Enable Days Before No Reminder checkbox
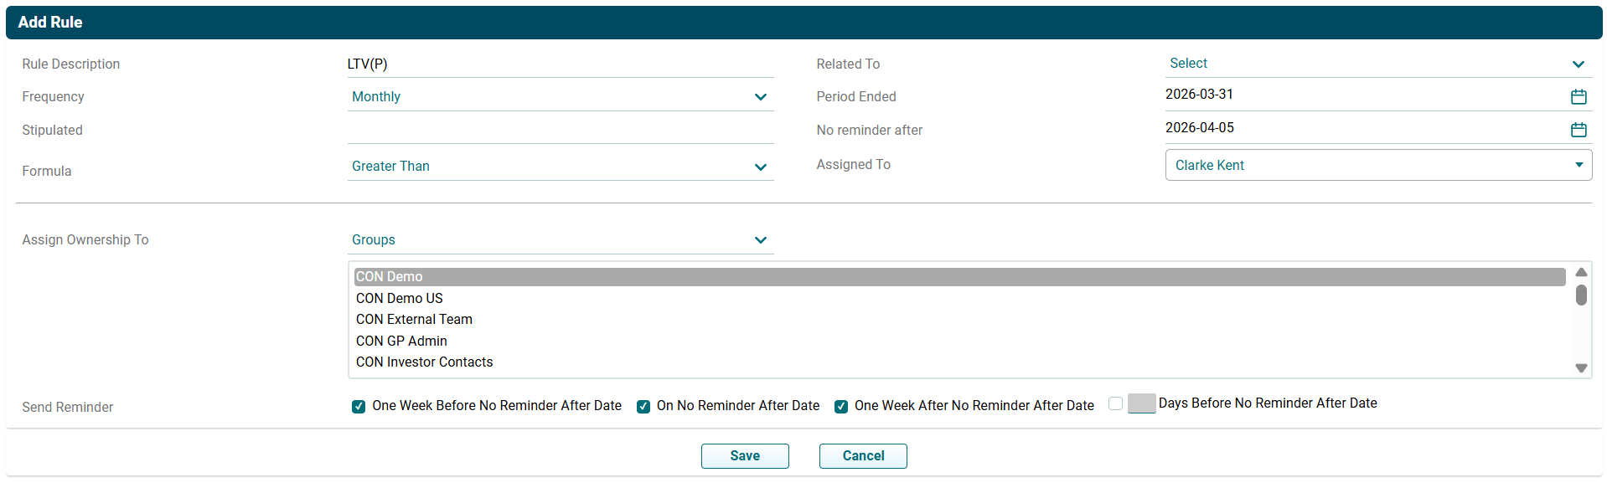 1115,403
